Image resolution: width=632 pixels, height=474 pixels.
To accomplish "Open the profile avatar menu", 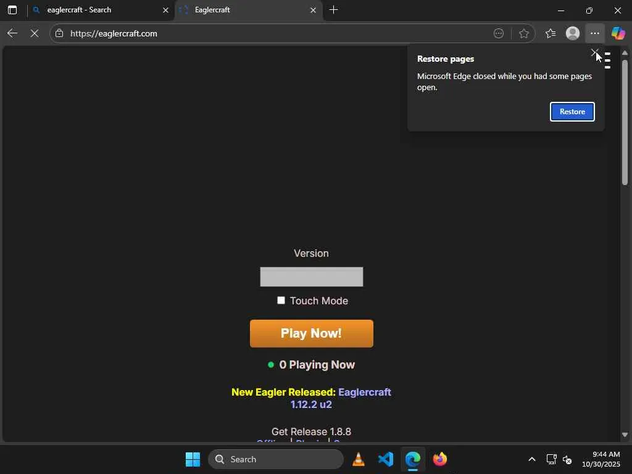I will pos(572,33).
